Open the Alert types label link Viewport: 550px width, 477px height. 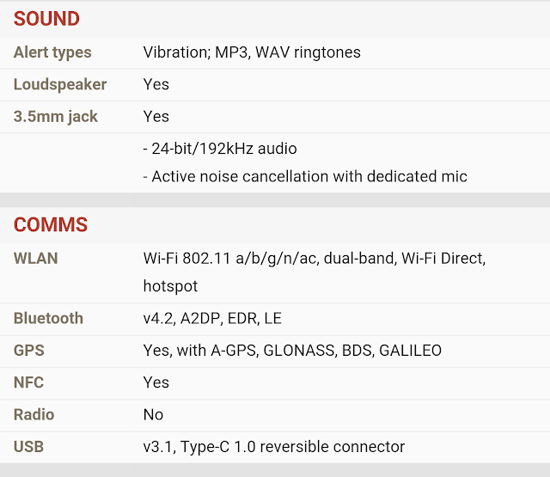click(52, 52)
